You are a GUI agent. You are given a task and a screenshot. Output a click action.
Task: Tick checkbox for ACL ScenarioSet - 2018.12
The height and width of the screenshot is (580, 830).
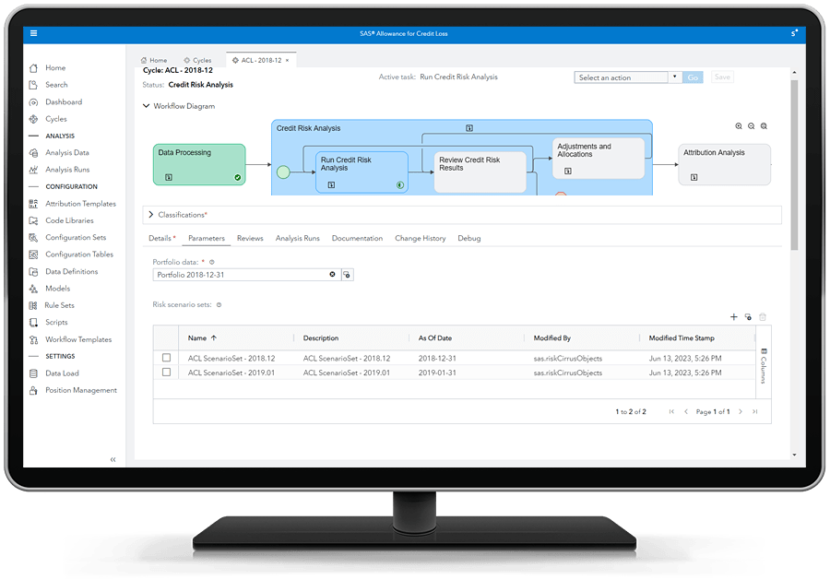tap(166, 358)
